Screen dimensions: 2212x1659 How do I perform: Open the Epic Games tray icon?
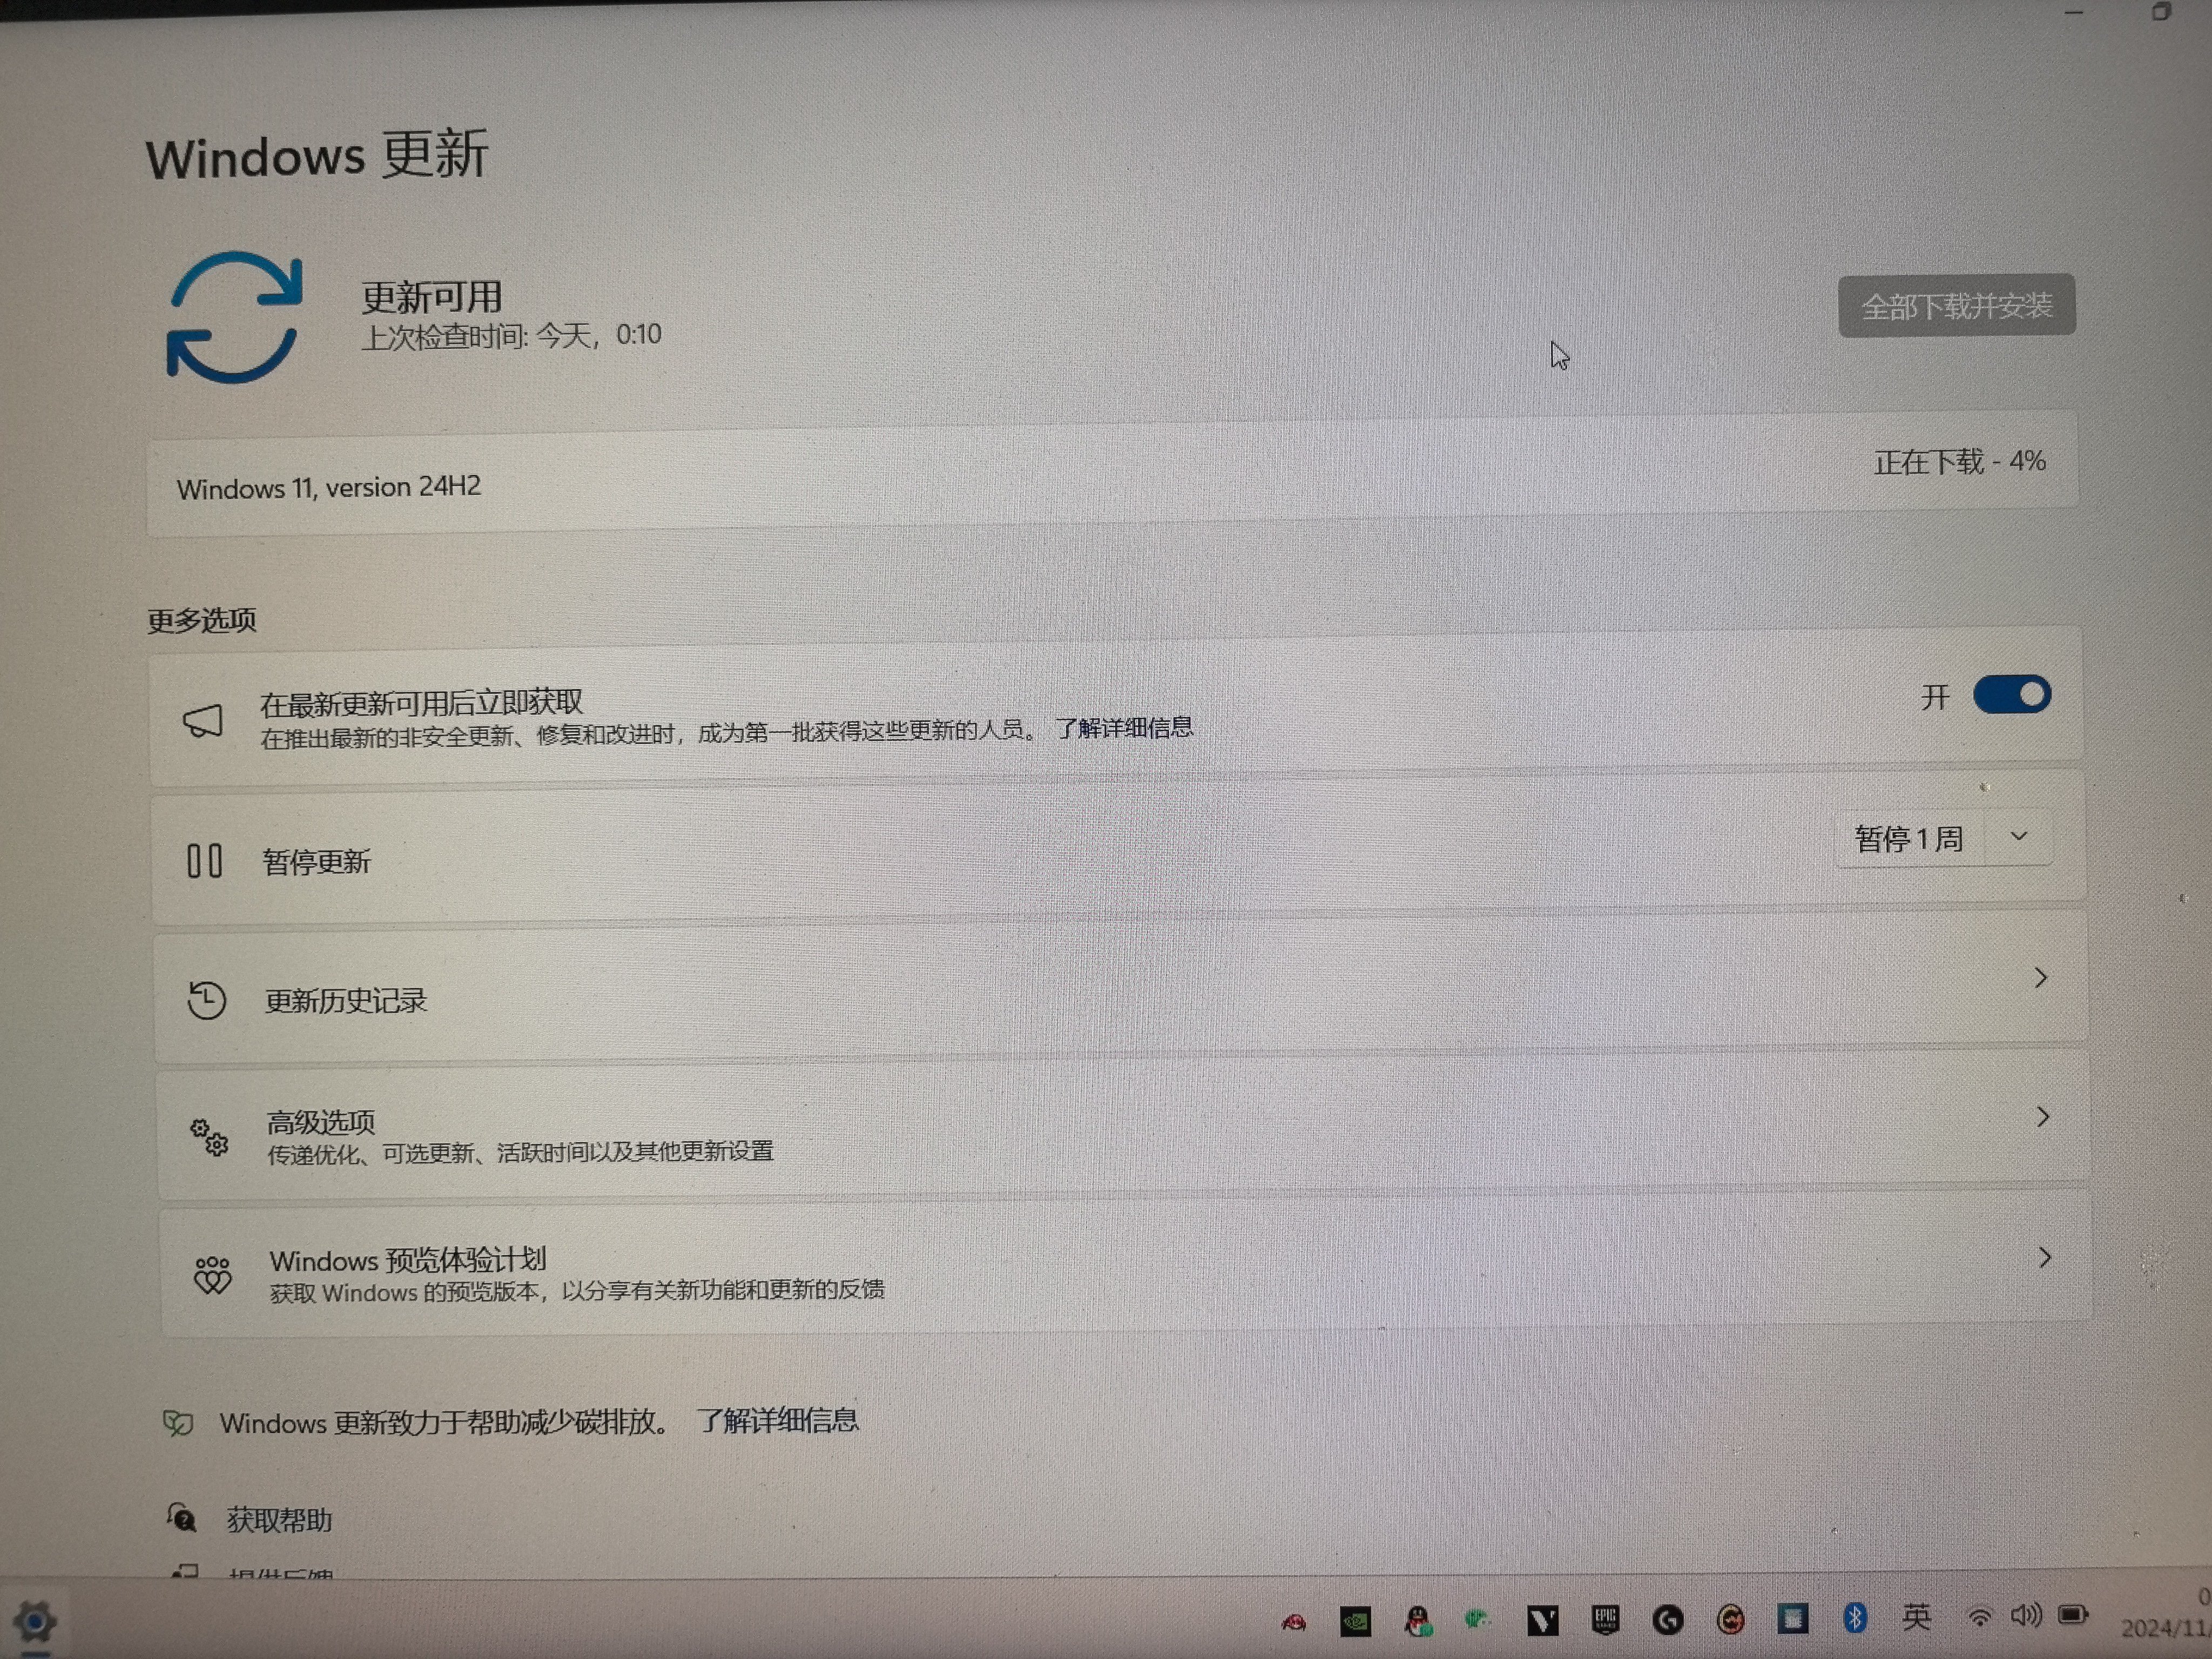point(1605,1619)
